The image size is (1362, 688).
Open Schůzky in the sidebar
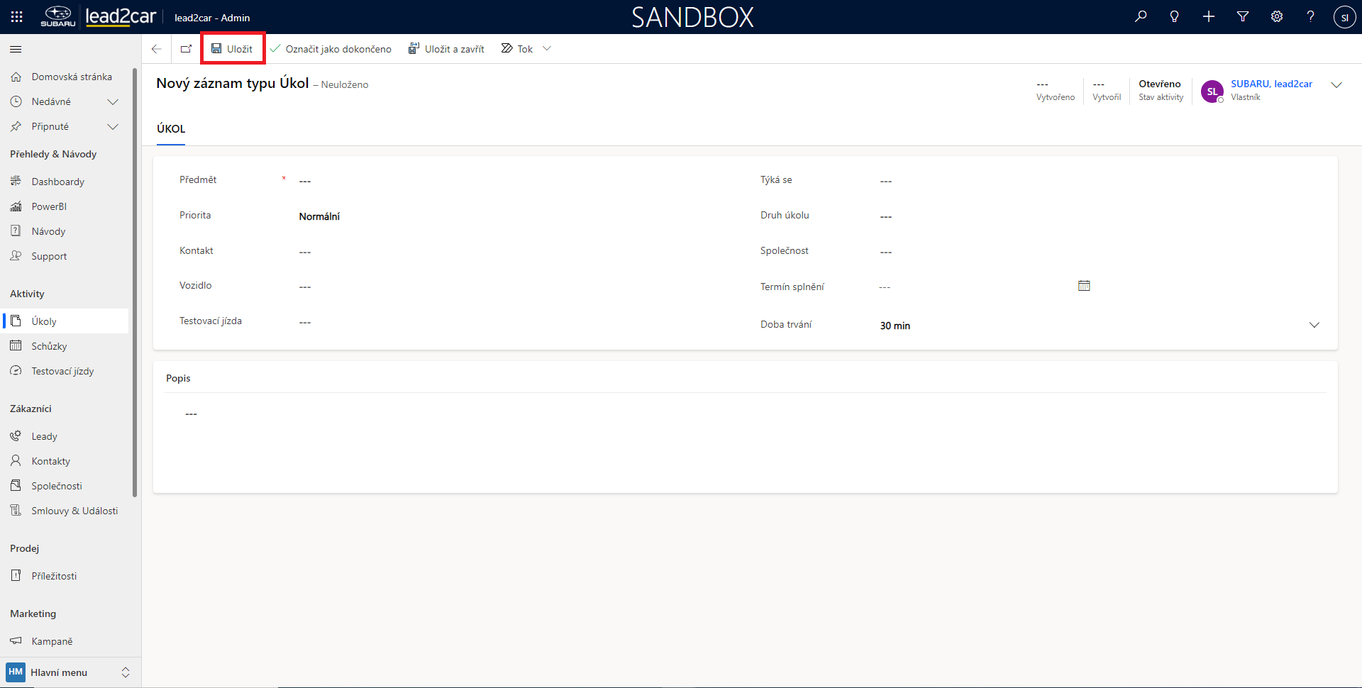[x=49, y=346]
